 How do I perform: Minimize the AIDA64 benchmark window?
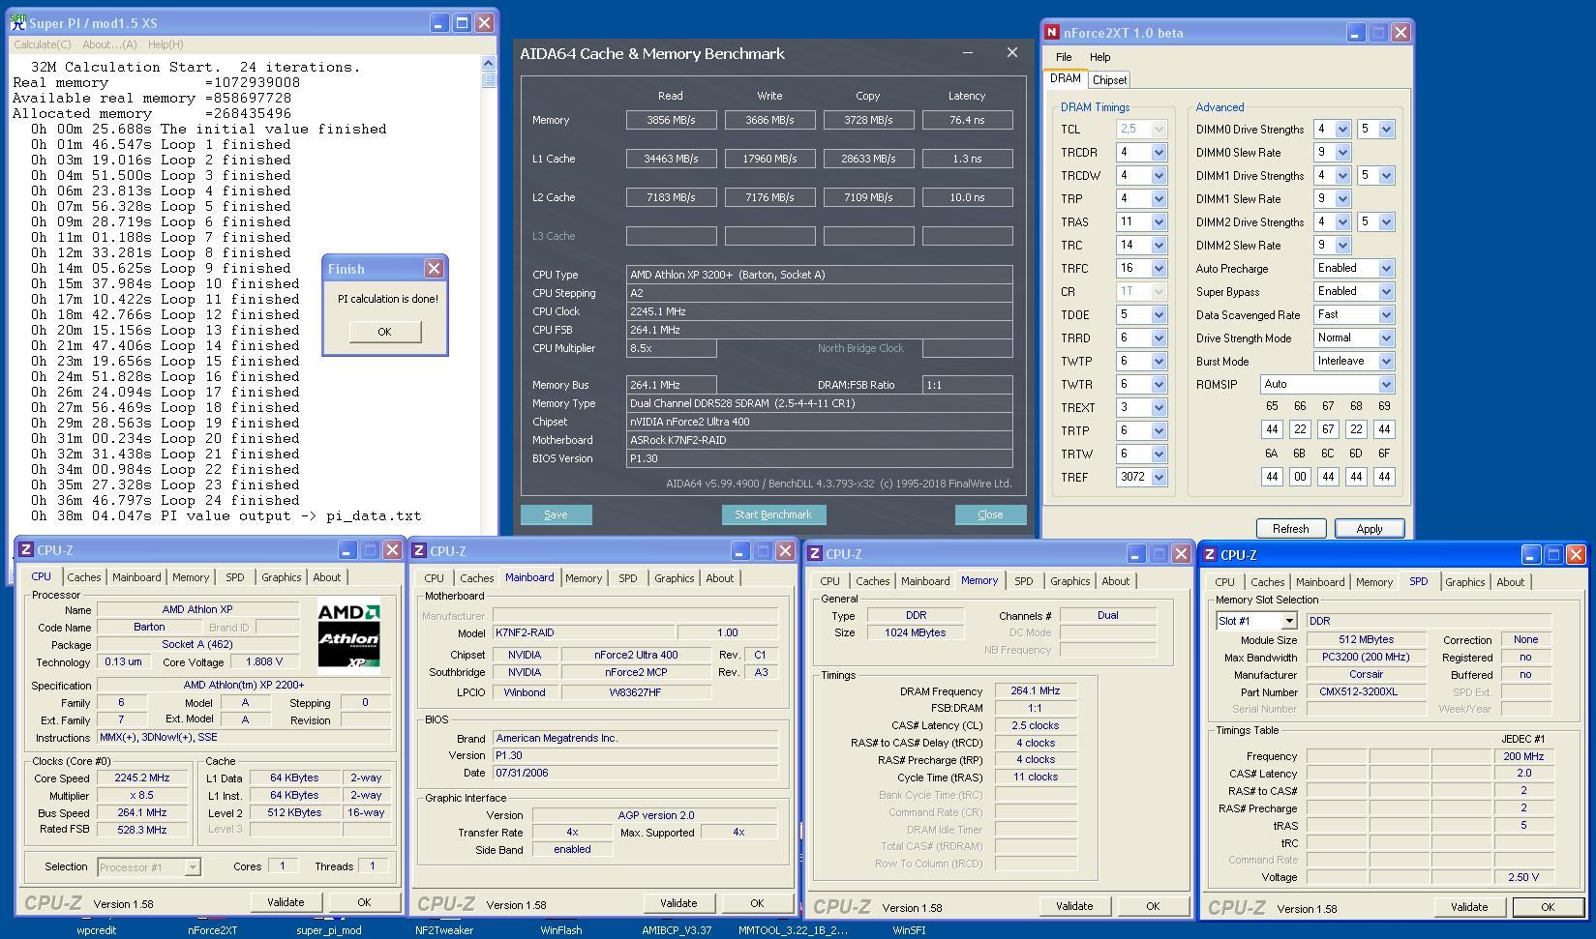point(968,53)
